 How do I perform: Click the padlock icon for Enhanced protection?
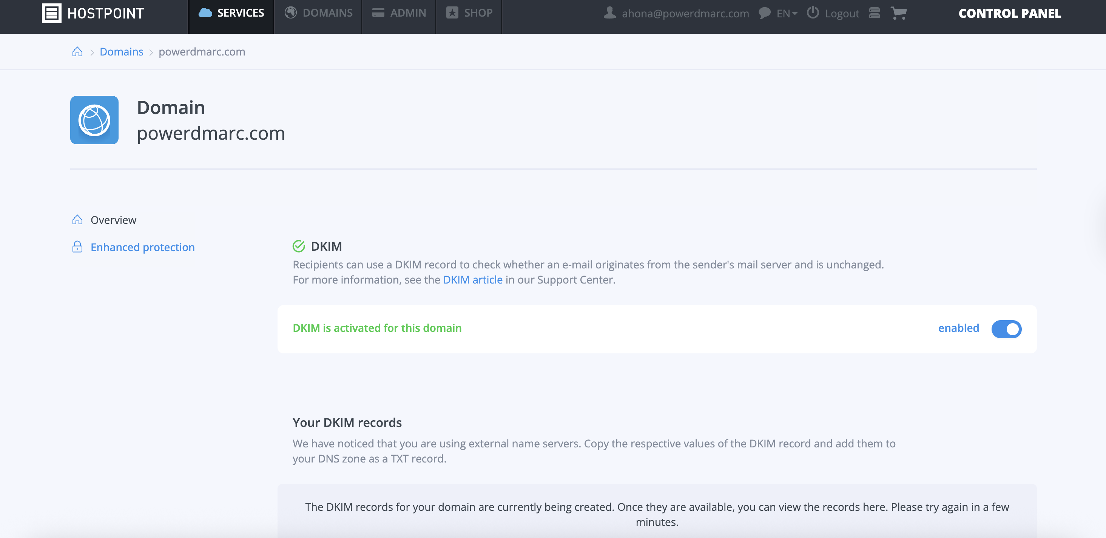coord(77,247)
